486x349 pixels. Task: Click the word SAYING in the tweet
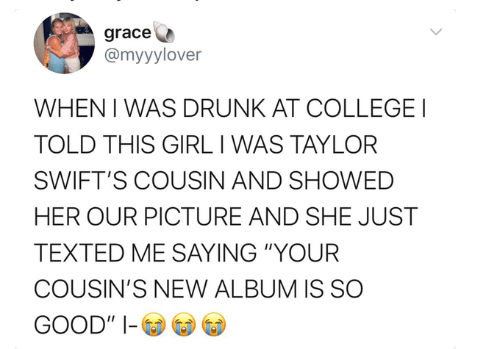[x=214, y=253]
